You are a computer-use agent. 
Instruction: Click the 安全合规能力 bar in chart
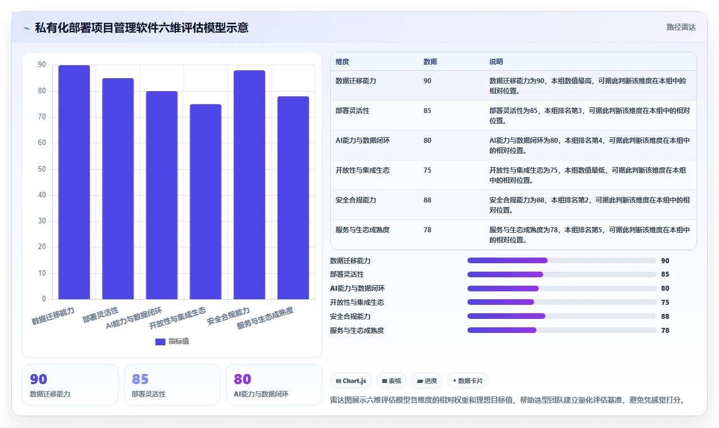(249, 184)
